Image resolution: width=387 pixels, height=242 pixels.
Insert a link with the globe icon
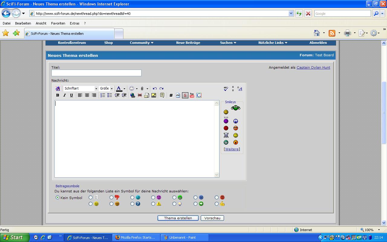132,95
